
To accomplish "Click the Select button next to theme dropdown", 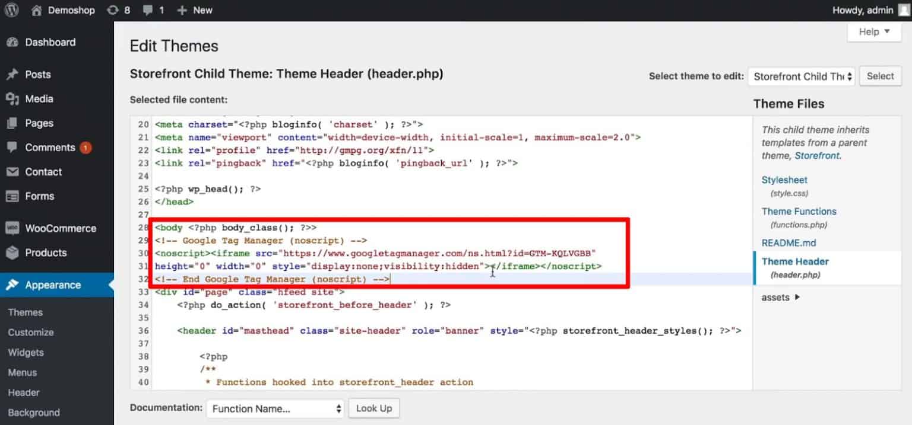I will coord(880,76).
